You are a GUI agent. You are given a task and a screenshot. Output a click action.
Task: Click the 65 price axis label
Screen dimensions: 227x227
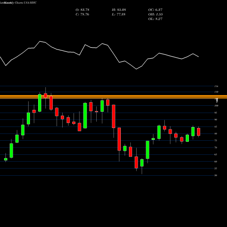coord(216,154)
